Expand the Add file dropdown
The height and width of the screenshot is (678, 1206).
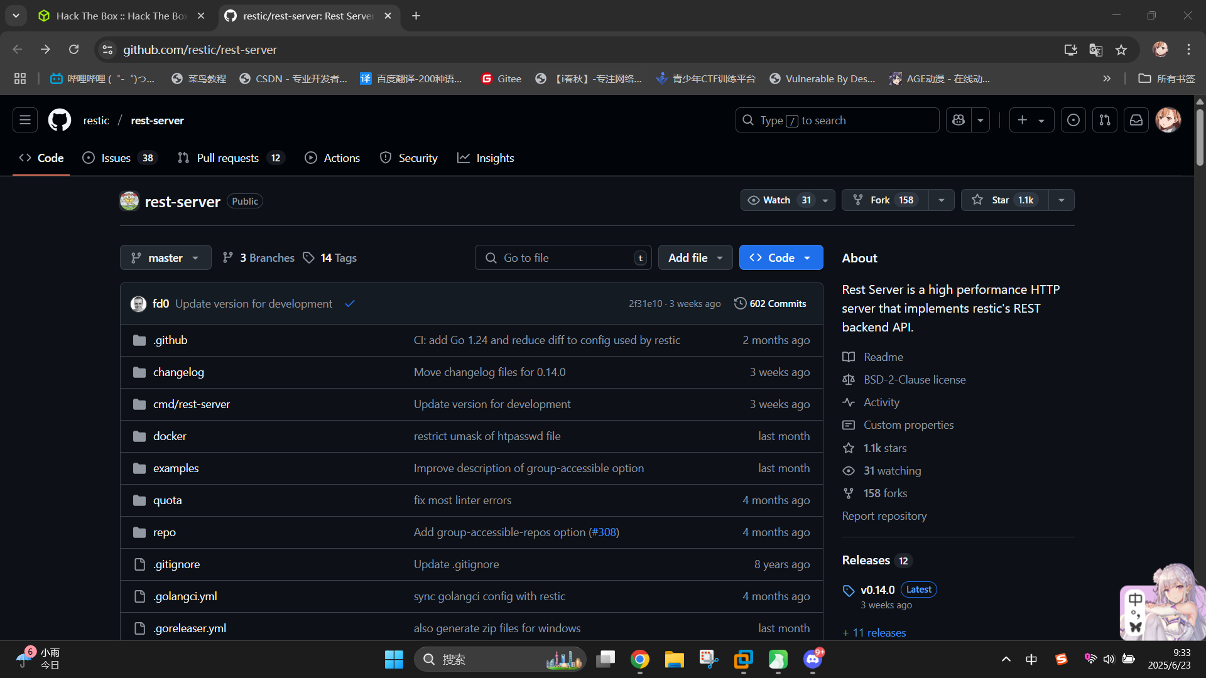695,258
